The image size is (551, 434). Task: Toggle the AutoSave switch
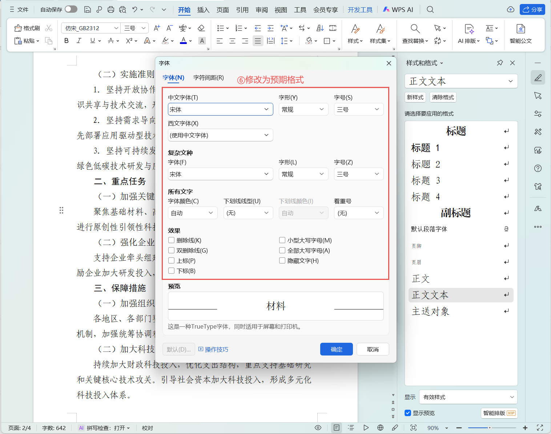71,9
